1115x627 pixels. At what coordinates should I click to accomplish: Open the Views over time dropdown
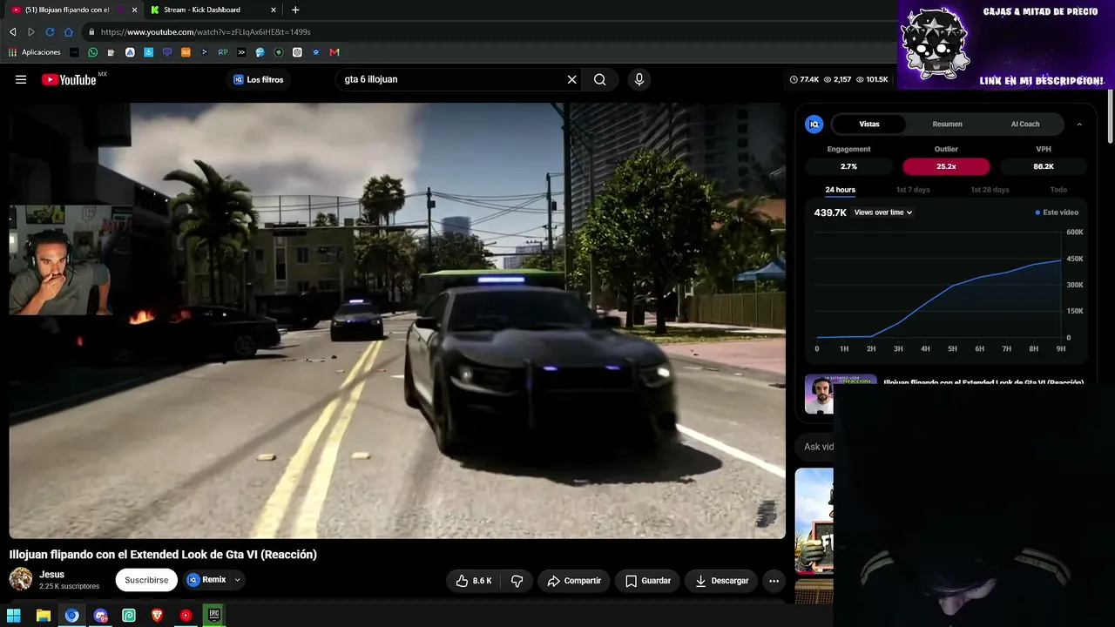pos(883,212)
